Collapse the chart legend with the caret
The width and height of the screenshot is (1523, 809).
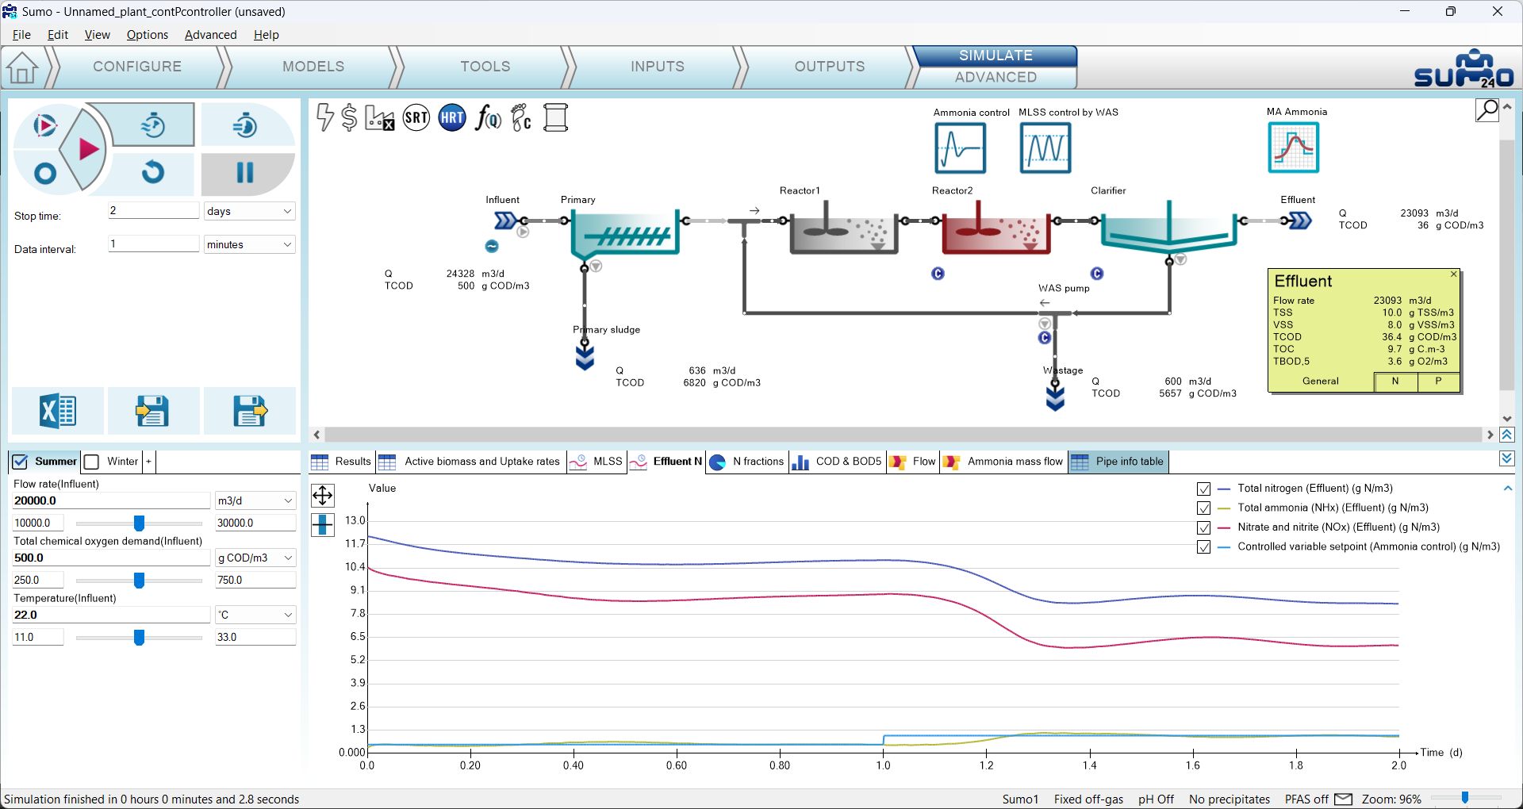pyautogui.click(x=1507, y=489)
